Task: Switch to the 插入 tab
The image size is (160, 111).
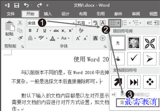Action: pyautogui.click(x=48, y=14)
